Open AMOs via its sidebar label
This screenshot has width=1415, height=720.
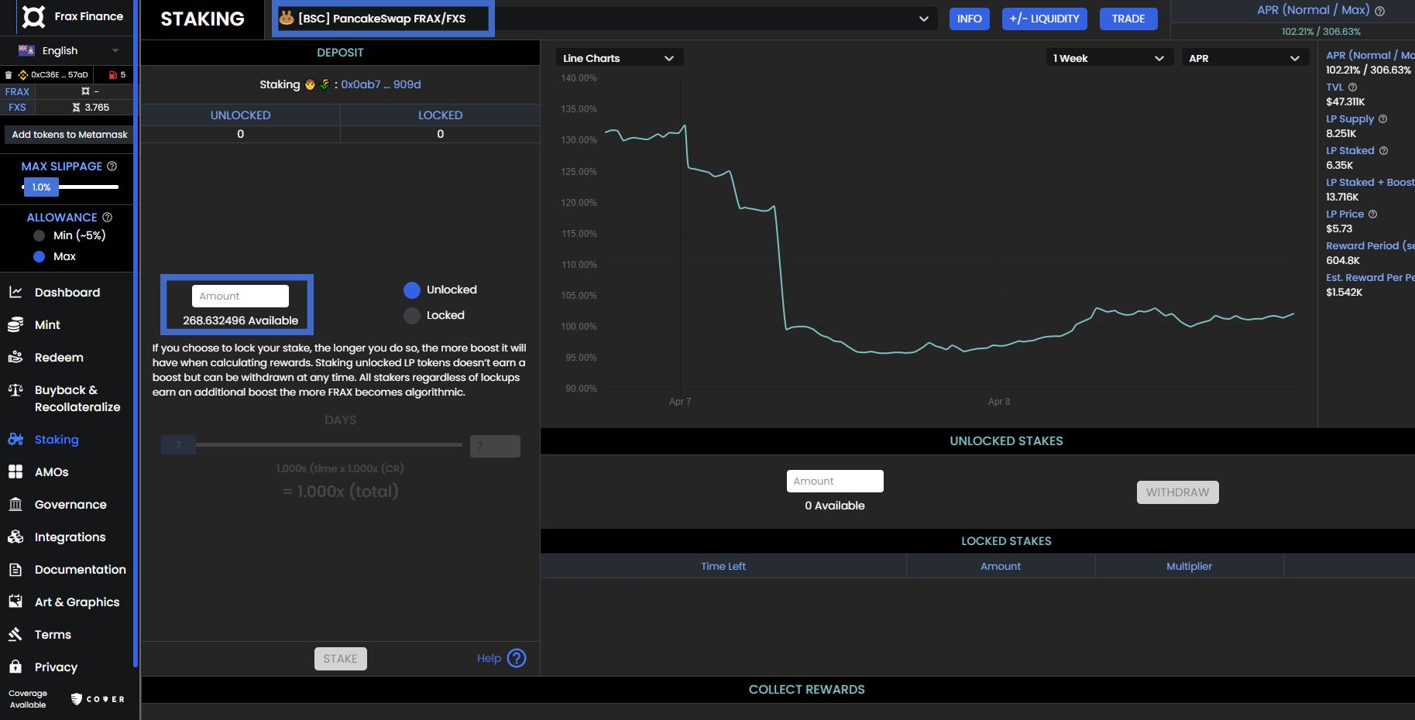[x=52, y=471]
